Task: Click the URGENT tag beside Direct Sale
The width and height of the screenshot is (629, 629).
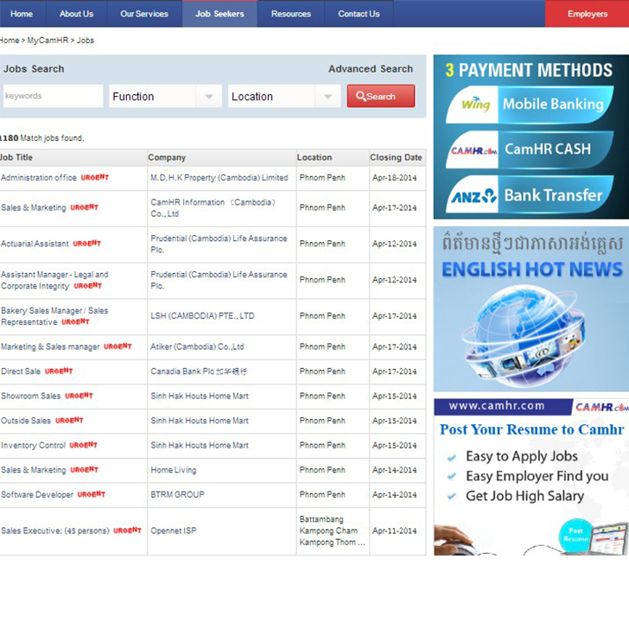Action: click(x=59, y=371)
